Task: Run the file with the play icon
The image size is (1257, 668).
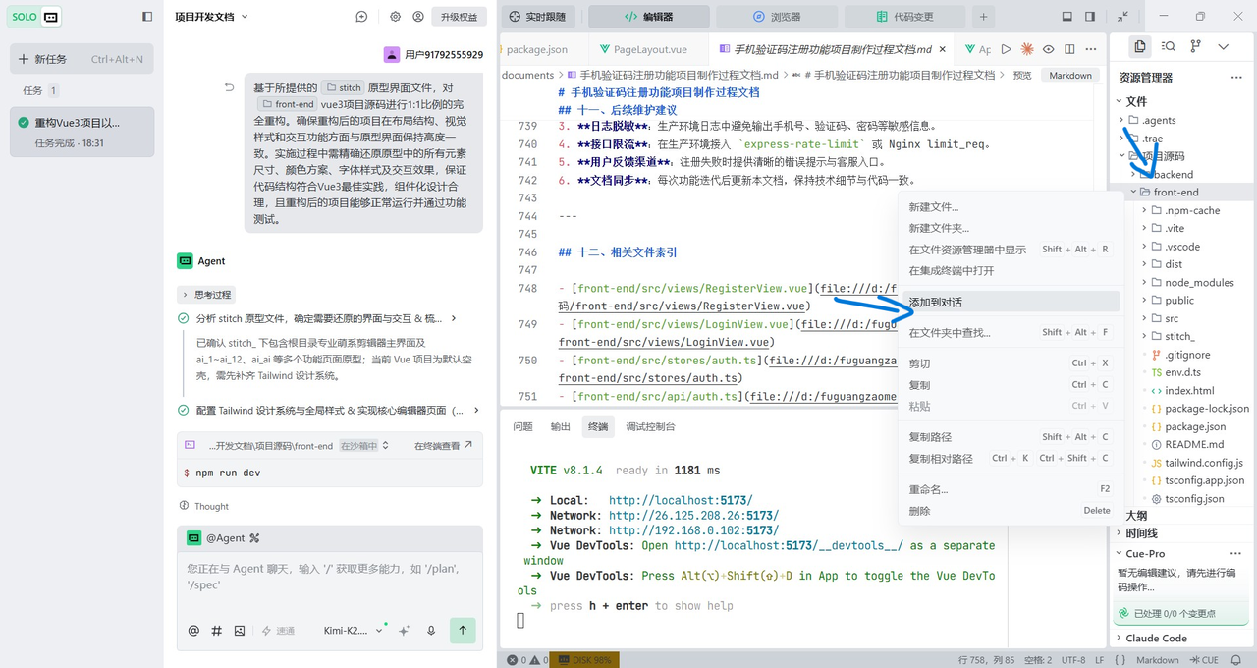Action: [x=1006, y=49]
